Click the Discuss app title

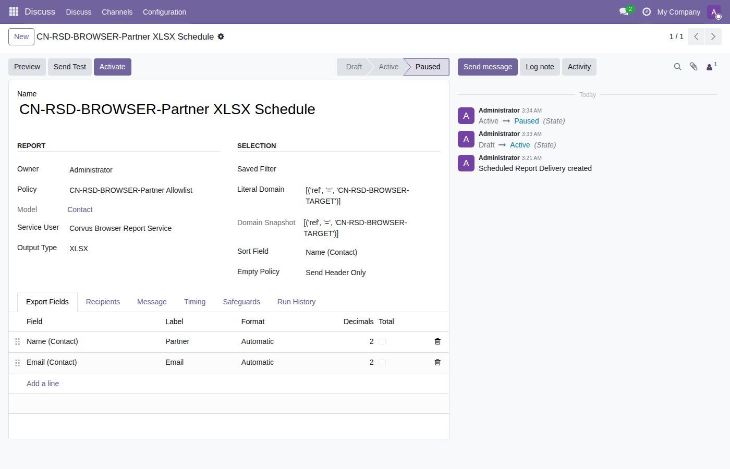click(40, 11)
